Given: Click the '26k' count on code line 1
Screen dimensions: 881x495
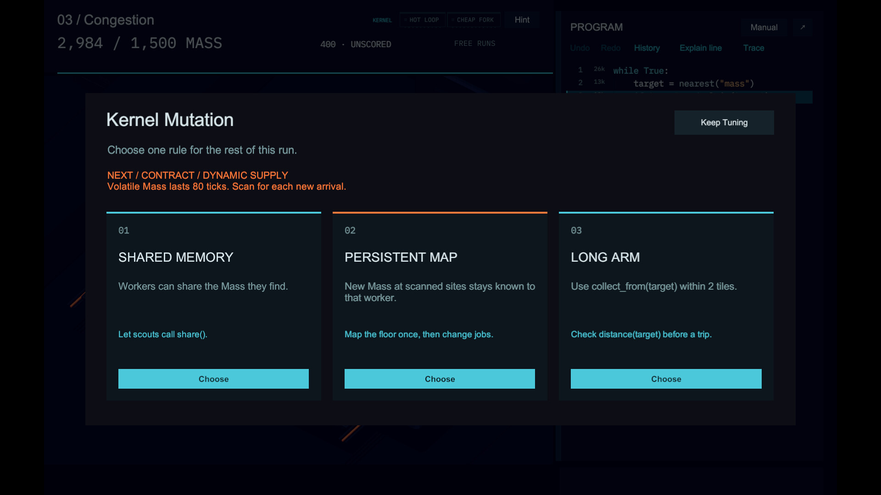Looking at the screenshot, I should point(599,69).
